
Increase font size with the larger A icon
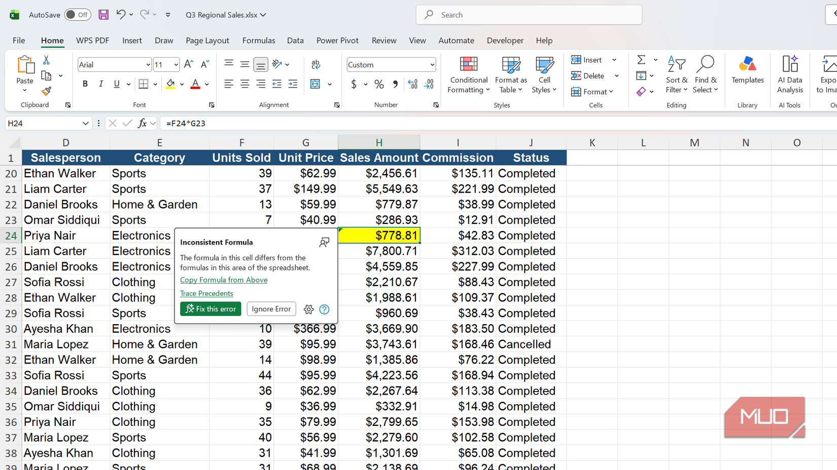point(189,64)
